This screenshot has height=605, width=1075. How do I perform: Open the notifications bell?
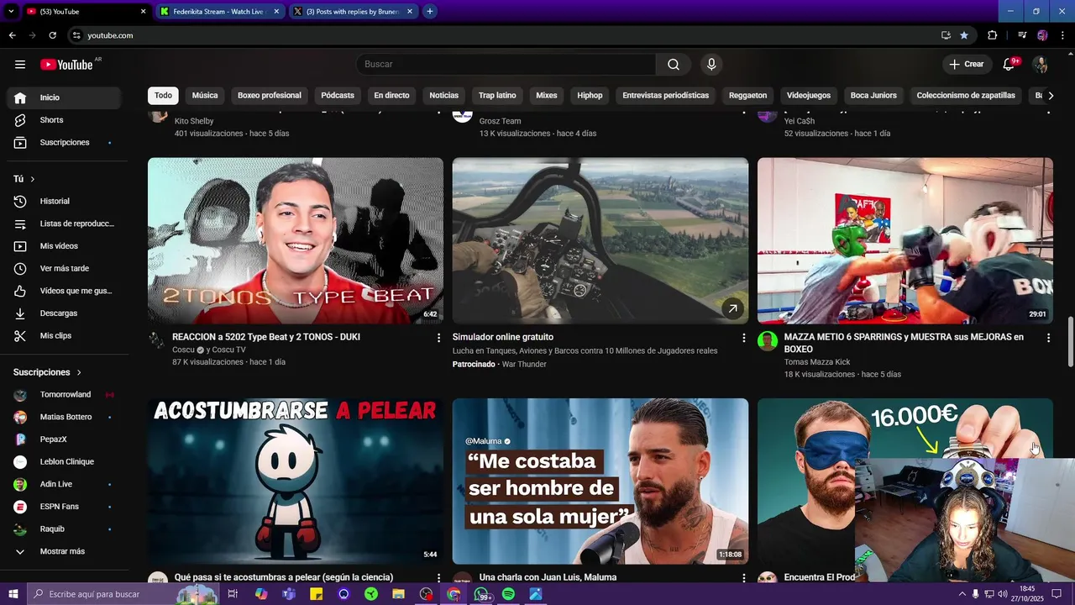pyautogui.click(x=1009, y=65)
